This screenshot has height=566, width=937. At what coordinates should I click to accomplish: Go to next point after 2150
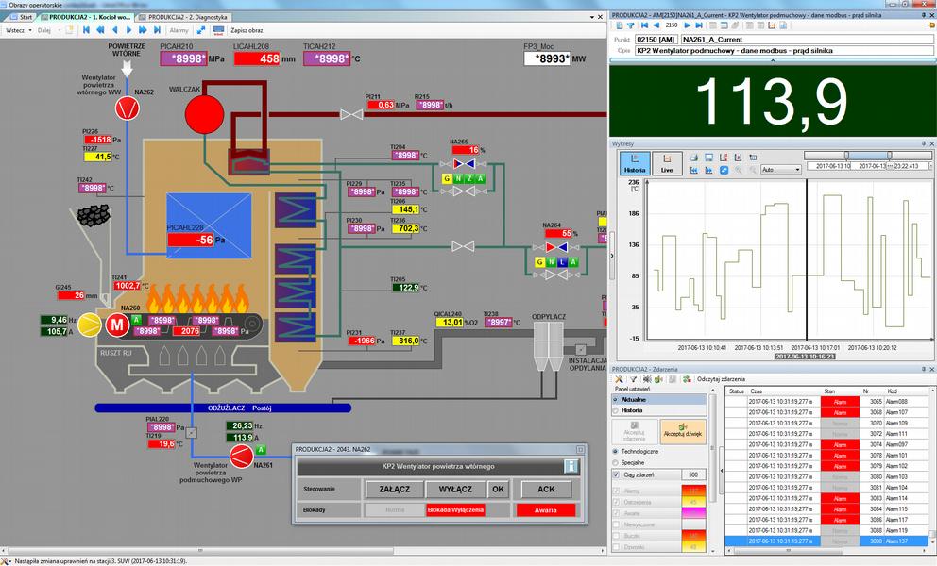click(x=688, y=25)
